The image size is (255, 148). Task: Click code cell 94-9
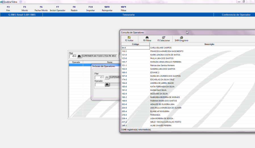[x=135, y=48]
